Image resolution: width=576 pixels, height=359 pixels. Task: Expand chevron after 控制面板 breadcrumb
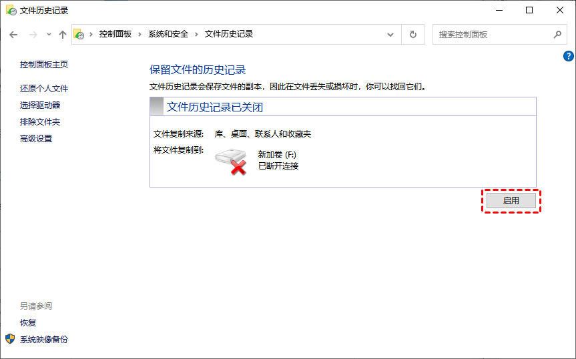pos(139,35)
